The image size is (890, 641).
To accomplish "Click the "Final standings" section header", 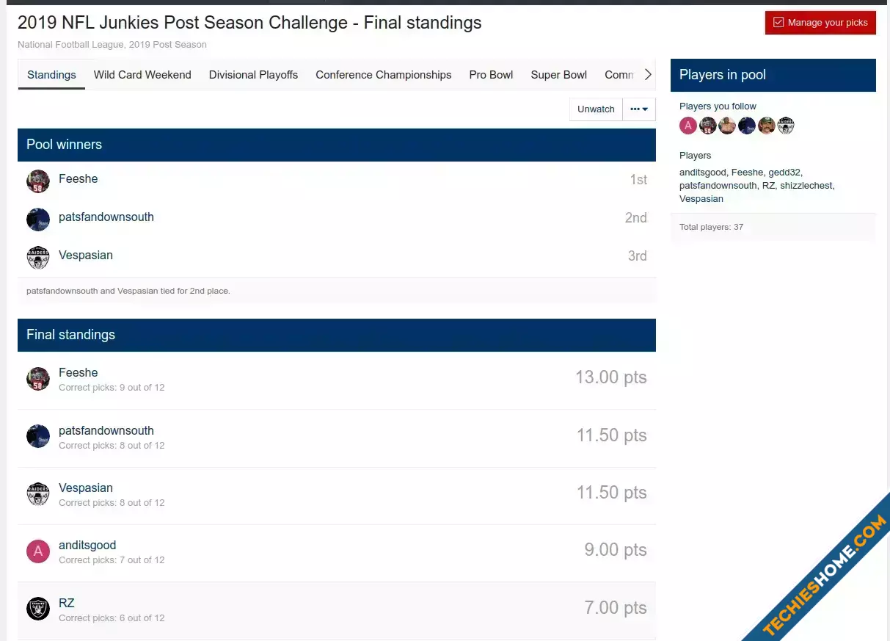I will [x=337, y=335].
